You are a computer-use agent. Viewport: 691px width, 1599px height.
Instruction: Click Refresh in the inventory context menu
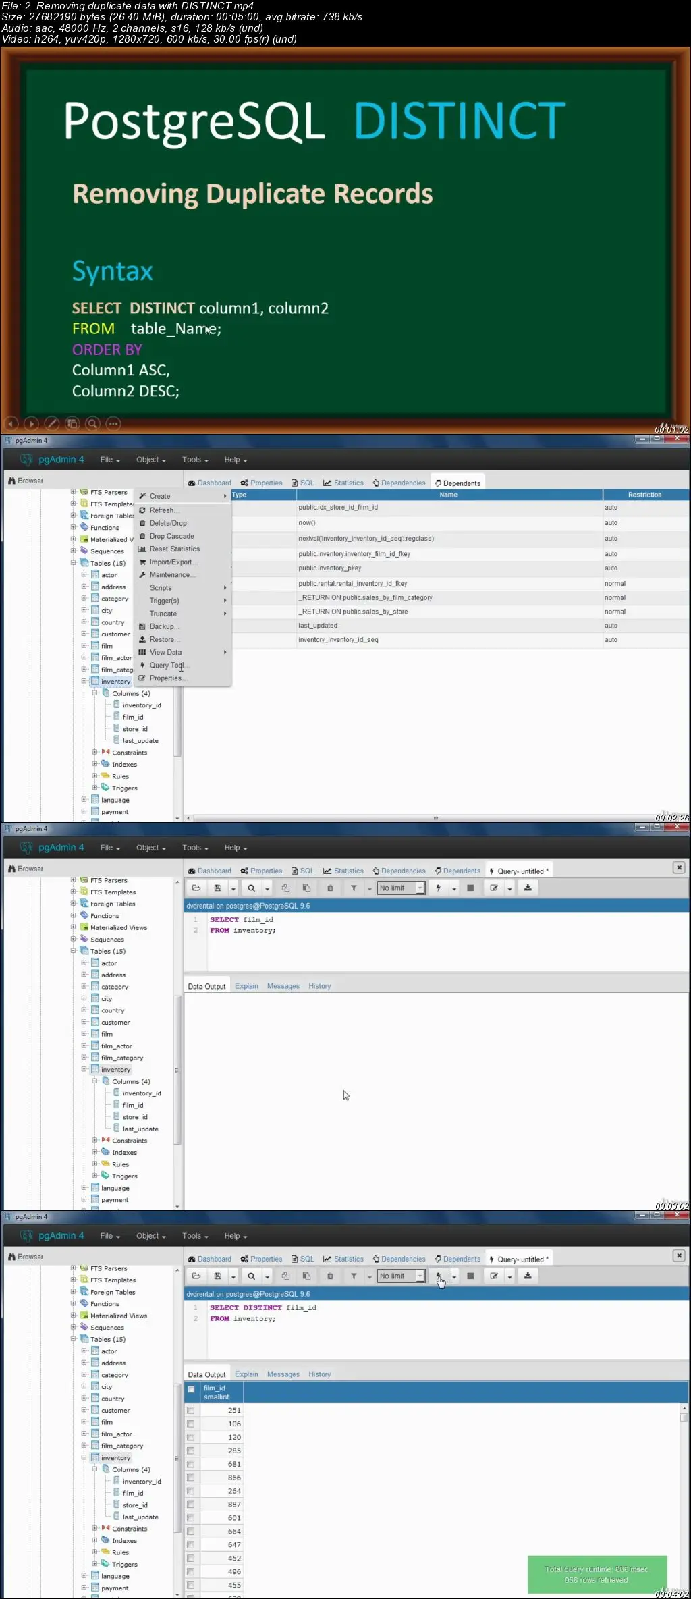click(182, 510)
